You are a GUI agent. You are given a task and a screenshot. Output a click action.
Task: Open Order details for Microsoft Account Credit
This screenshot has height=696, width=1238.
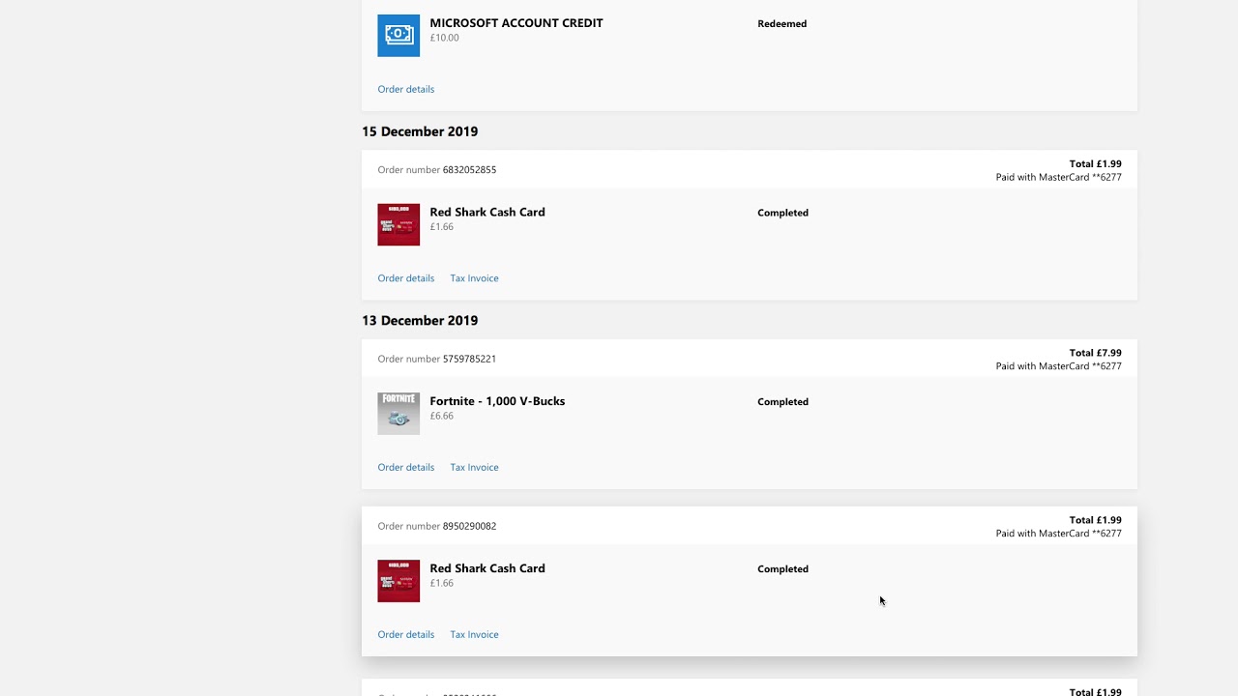[406, 89]
